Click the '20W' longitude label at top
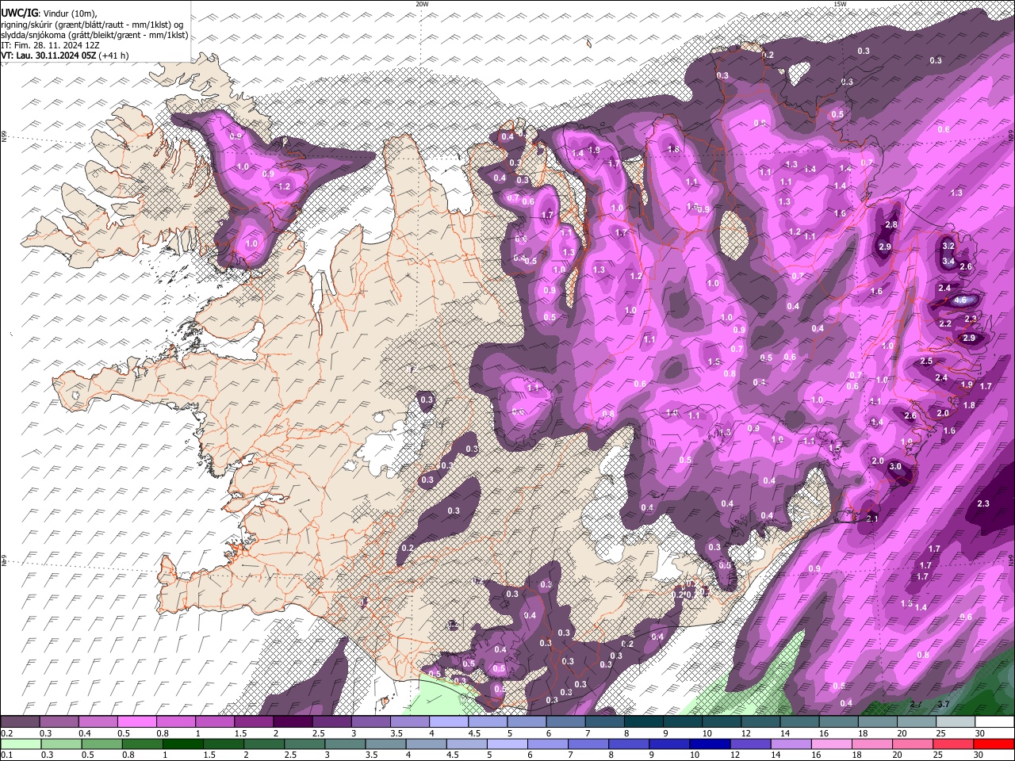The image size is (1015, 761). pos(422,4)
